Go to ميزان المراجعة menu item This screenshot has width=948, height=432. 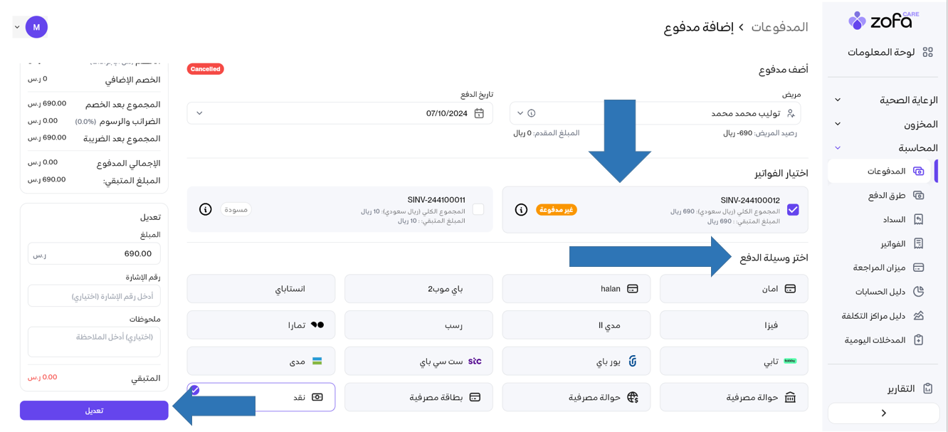[879, 268]
